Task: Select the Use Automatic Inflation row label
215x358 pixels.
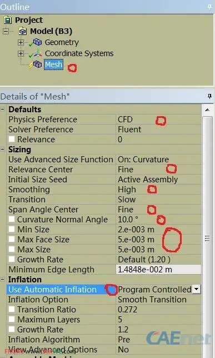Action: point(52,290)
